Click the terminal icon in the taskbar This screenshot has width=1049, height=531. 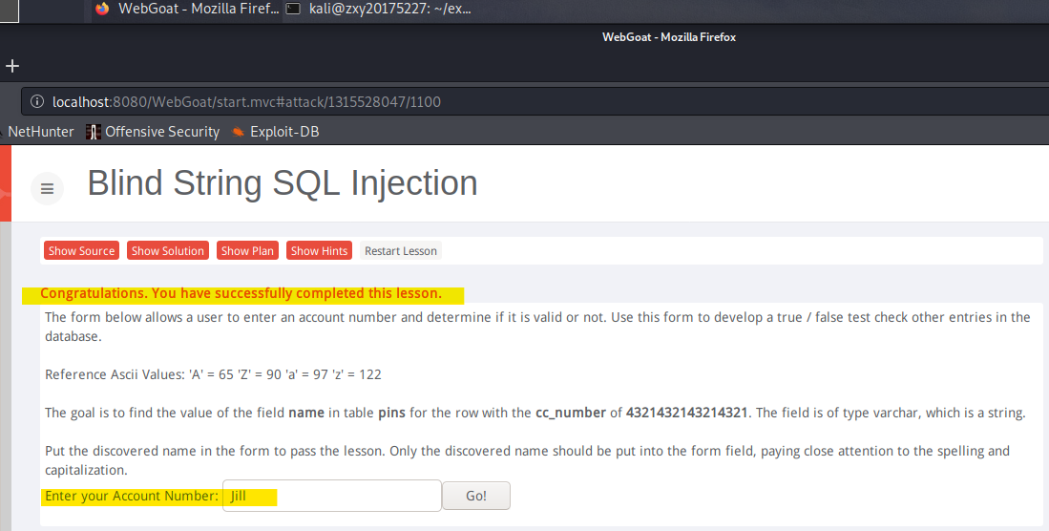click(x=293, y=9)
